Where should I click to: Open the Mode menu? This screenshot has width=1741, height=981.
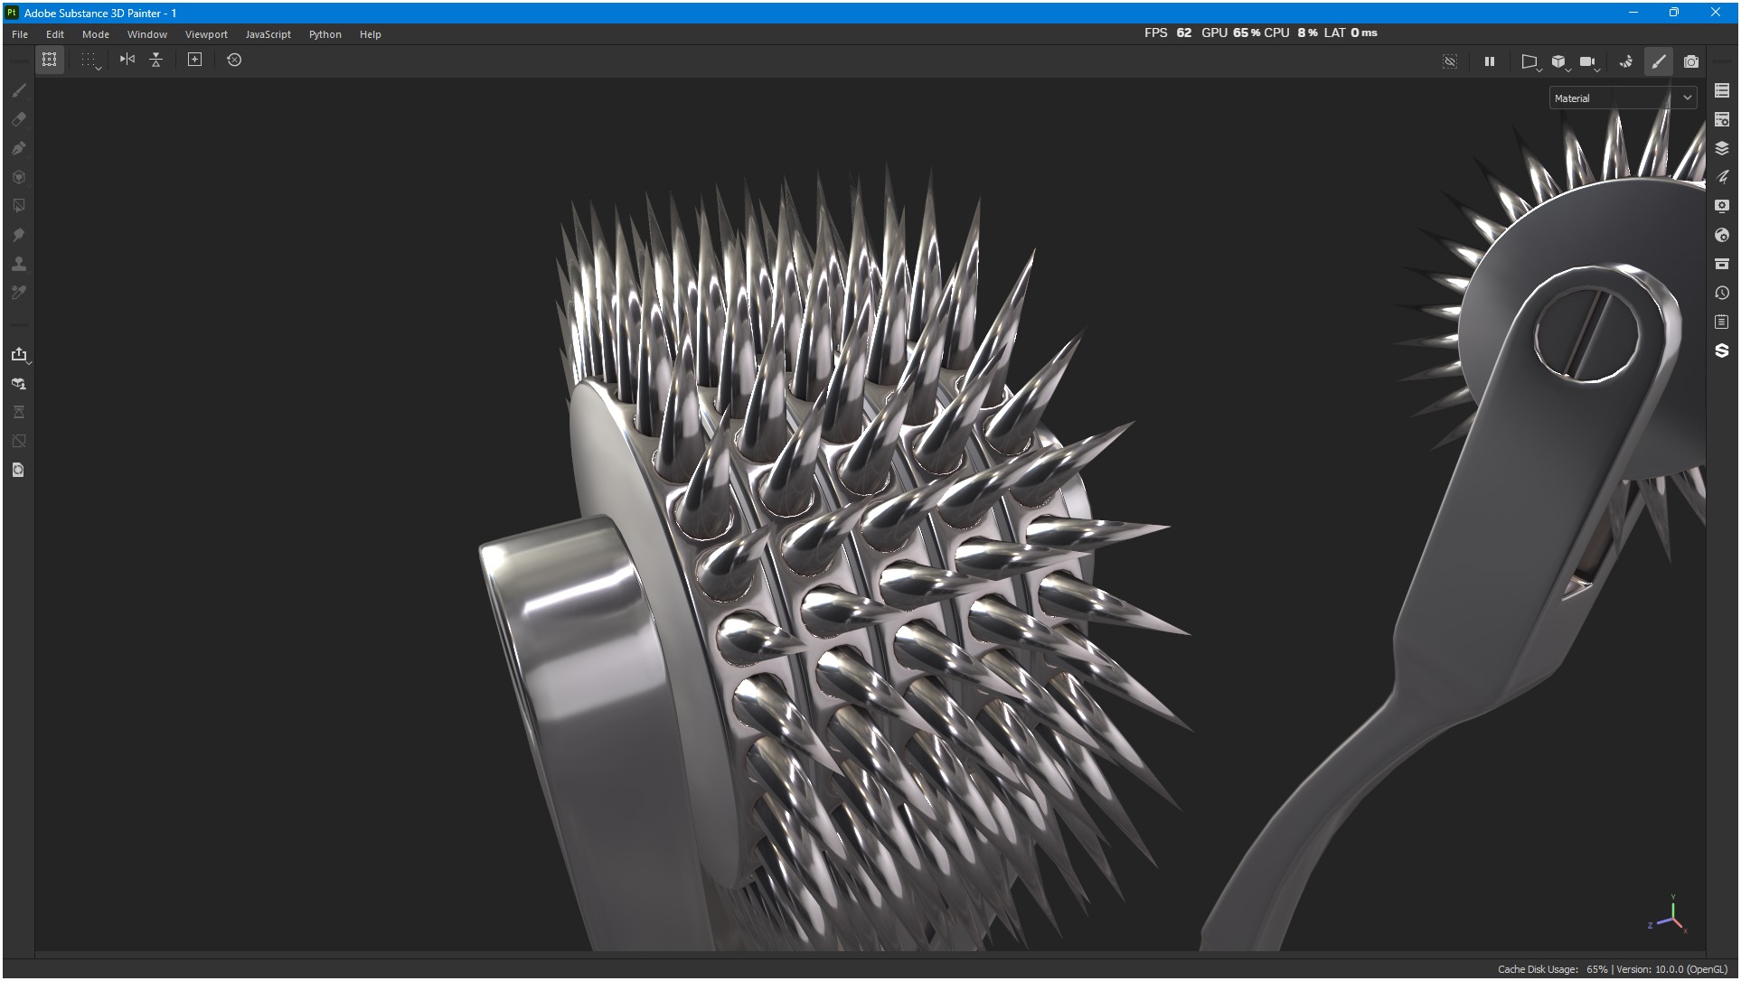96,34
